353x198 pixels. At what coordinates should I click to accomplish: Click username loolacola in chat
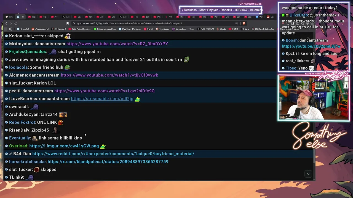pos(18,67)
